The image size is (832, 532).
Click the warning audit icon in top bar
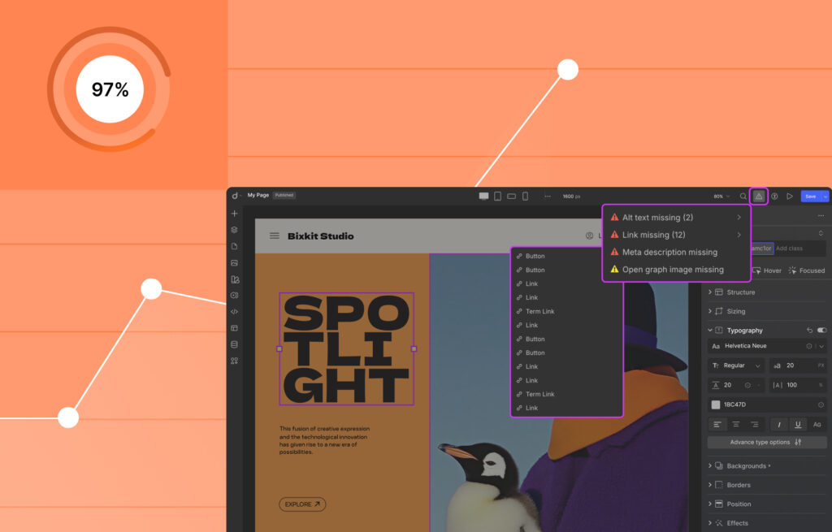[x=758, y=196]
